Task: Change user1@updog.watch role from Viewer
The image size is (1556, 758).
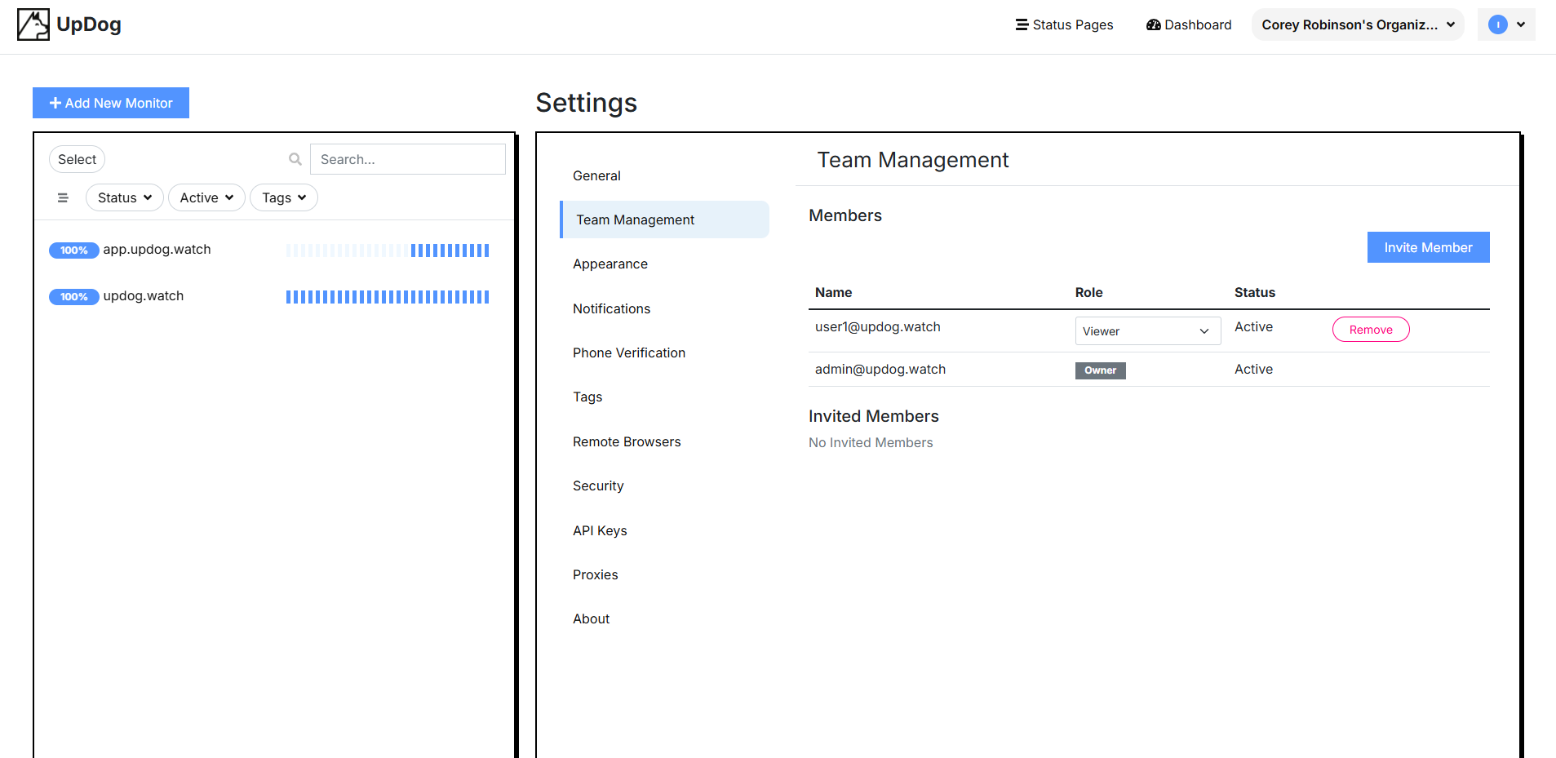Action: coord(1146,330)
